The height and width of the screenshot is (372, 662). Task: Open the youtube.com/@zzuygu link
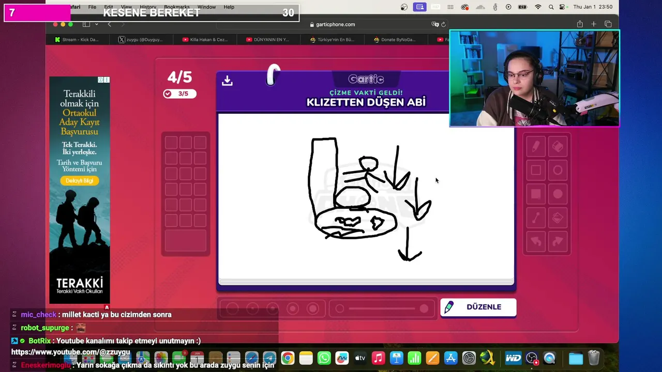point(70,352)
